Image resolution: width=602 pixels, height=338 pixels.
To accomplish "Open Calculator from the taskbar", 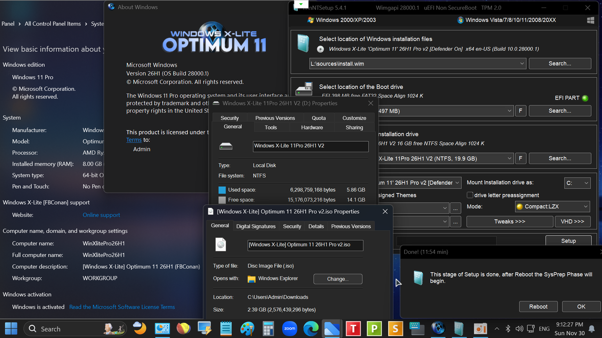I will [268, 329].
